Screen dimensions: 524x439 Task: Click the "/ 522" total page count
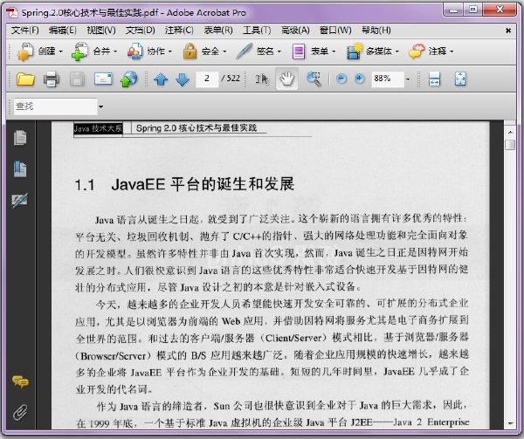tap(231, 79)
